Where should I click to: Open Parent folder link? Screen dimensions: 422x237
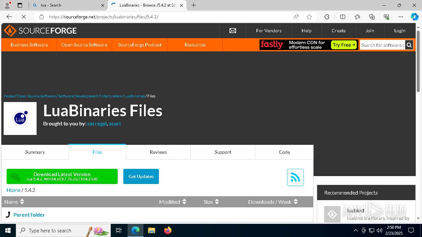pyautogui.click(x=29, y=215)
